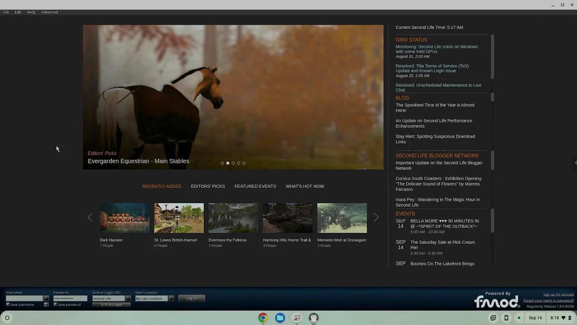Click the penguin Linux app icon in shelf
577x325 pixels.
(314, 318)
